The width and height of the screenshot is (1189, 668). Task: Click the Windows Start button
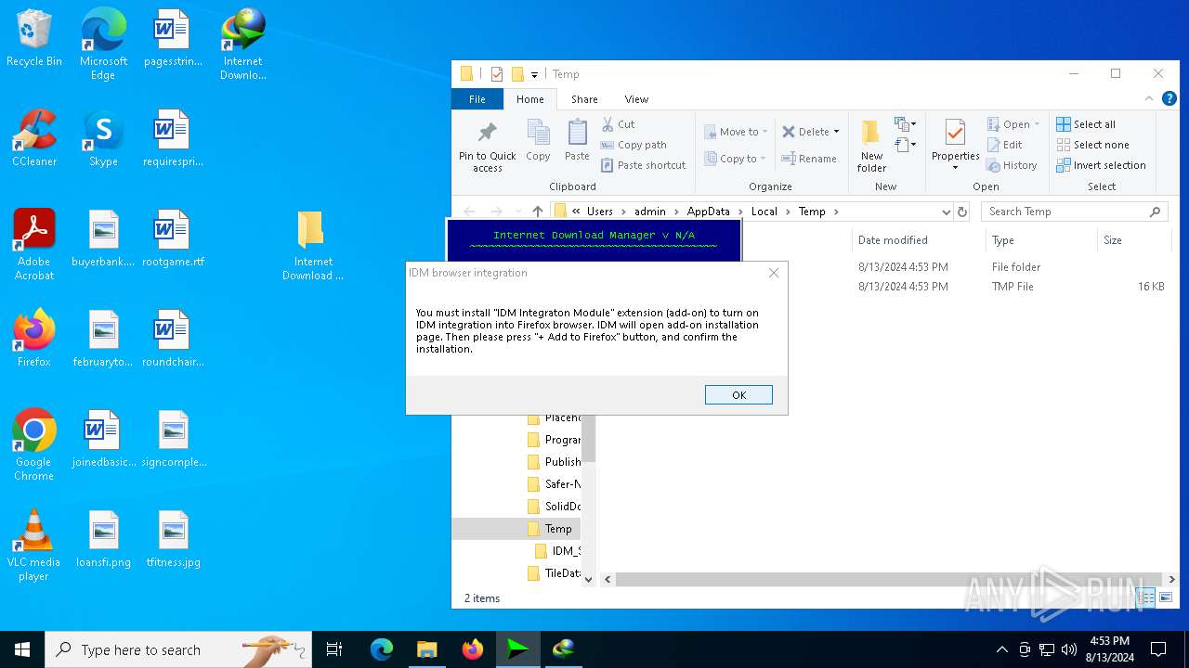(x=22, y=649)
